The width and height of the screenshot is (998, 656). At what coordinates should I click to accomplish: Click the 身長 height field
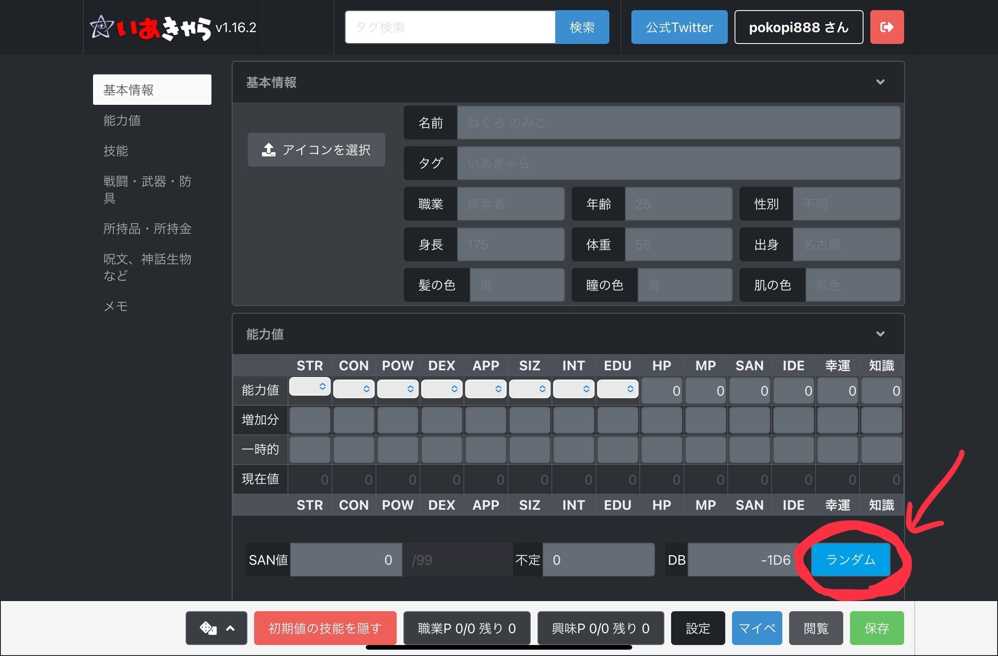[x=510, y=244]
